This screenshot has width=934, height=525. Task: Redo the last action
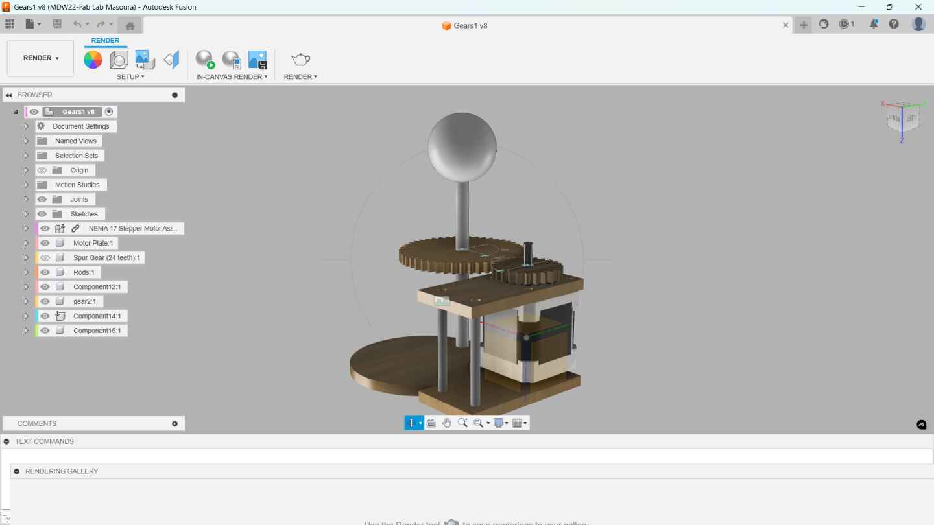[x=101, y=24]
